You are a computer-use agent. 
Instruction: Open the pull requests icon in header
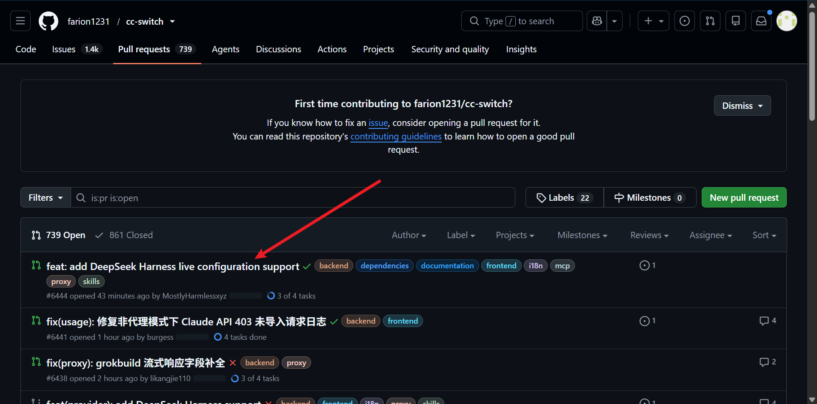click(x=710, y=21)
